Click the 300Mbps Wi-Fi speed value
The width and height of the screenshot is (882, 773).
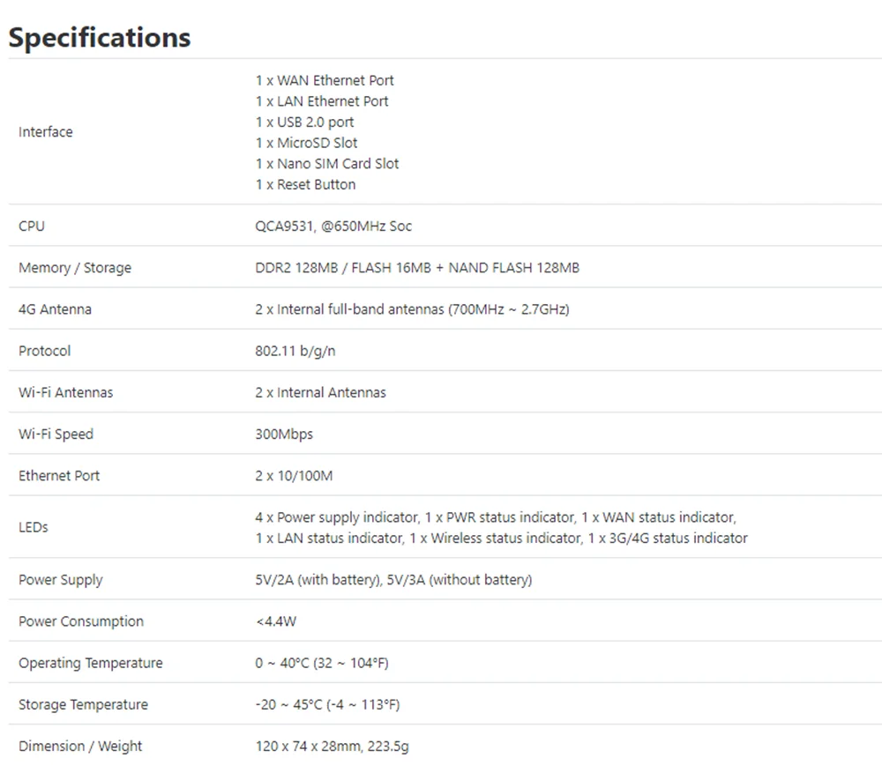click(283, 434)
